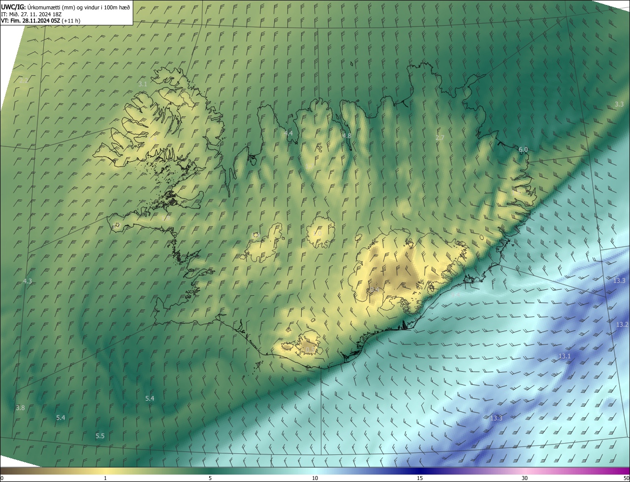Screen dimensions: 630x482
Task: Pick the dark green colorbar segment above 5
Action: click(210, 471)
